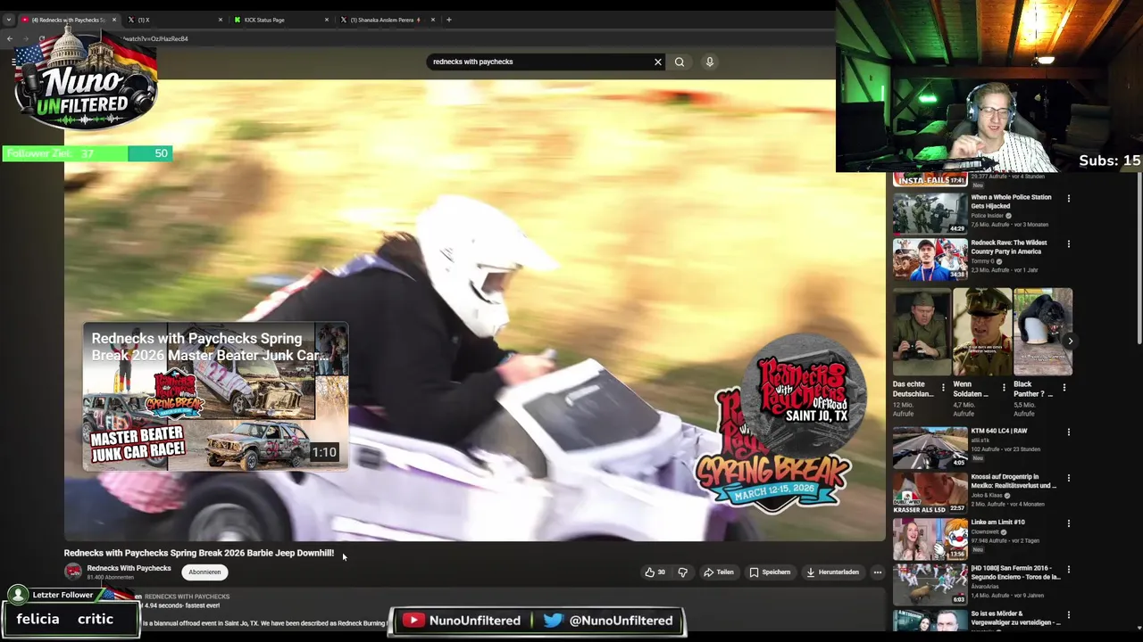The image size is (1143, 642).
Task: Open the Black Panther short thumbnail
Action: [x=1043, y=331]
